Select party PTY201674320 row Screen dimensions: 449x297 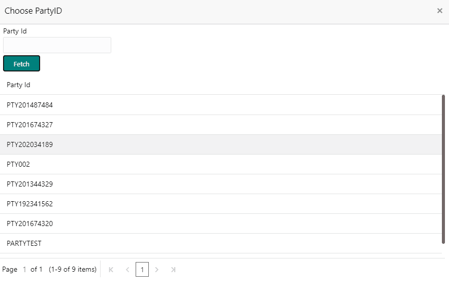tap(29, 224)
